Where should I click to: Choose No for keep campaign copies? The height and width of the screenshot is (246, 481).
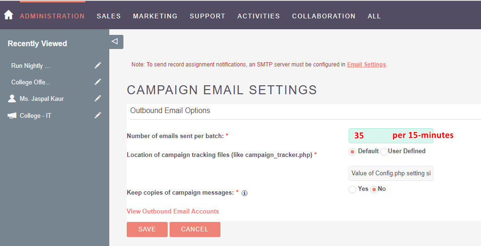374,189
